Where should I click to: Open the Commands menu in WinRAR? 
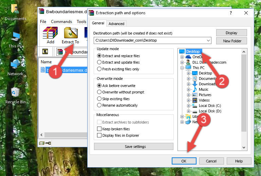tap(61, 22)
